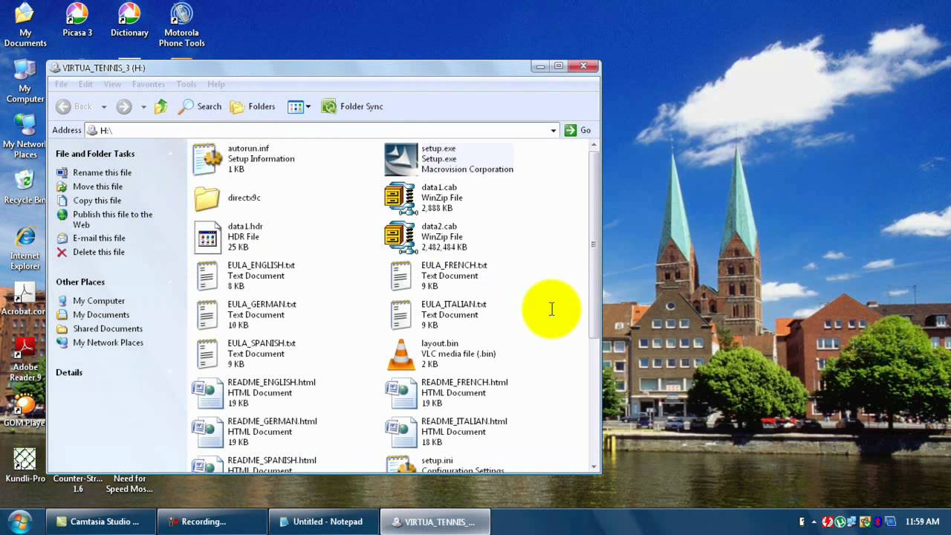Open Picasa 3 desktop icon
951x535 pixels.
(x=77, y=21)
